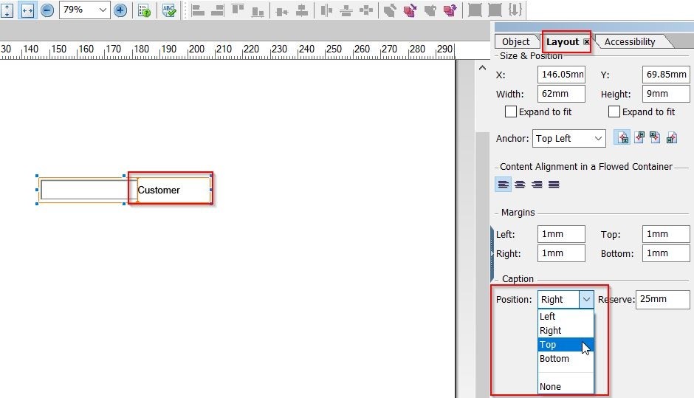The image size is (694, 398).
Task: Click the Left margin field
Action: point(561,234)
